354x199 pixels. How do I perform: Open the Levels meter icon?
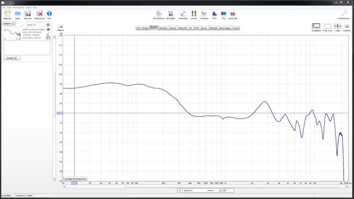click(x=194, y=14)
